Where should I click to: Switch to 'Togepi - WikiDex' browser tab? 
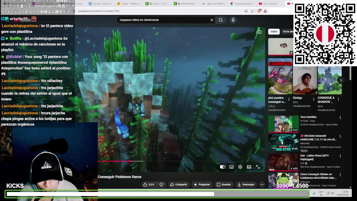pos(129,4)
